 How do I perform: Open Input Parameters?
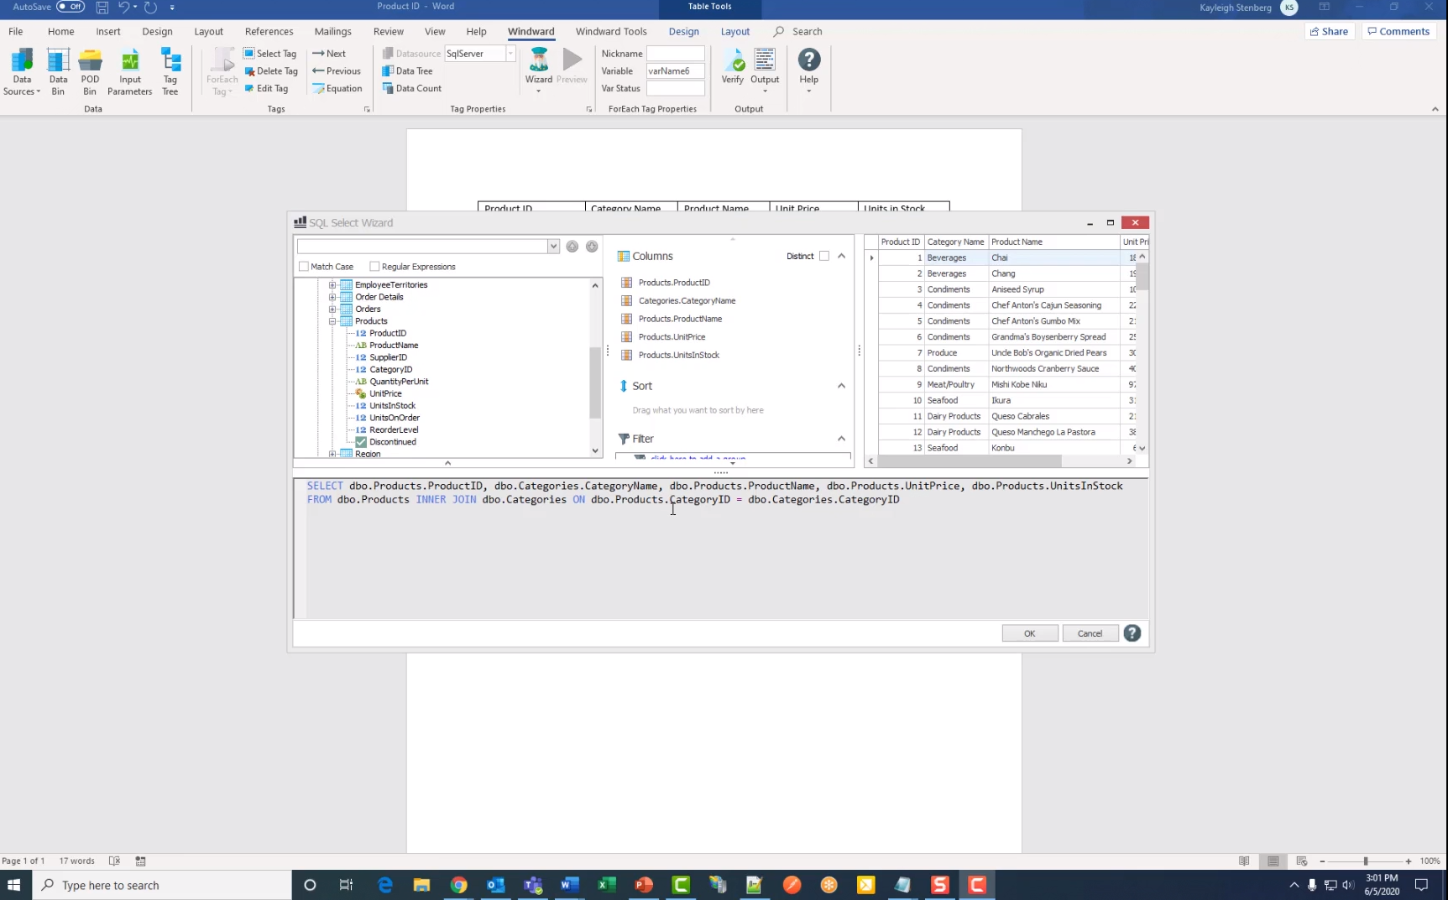coord(130,72)
